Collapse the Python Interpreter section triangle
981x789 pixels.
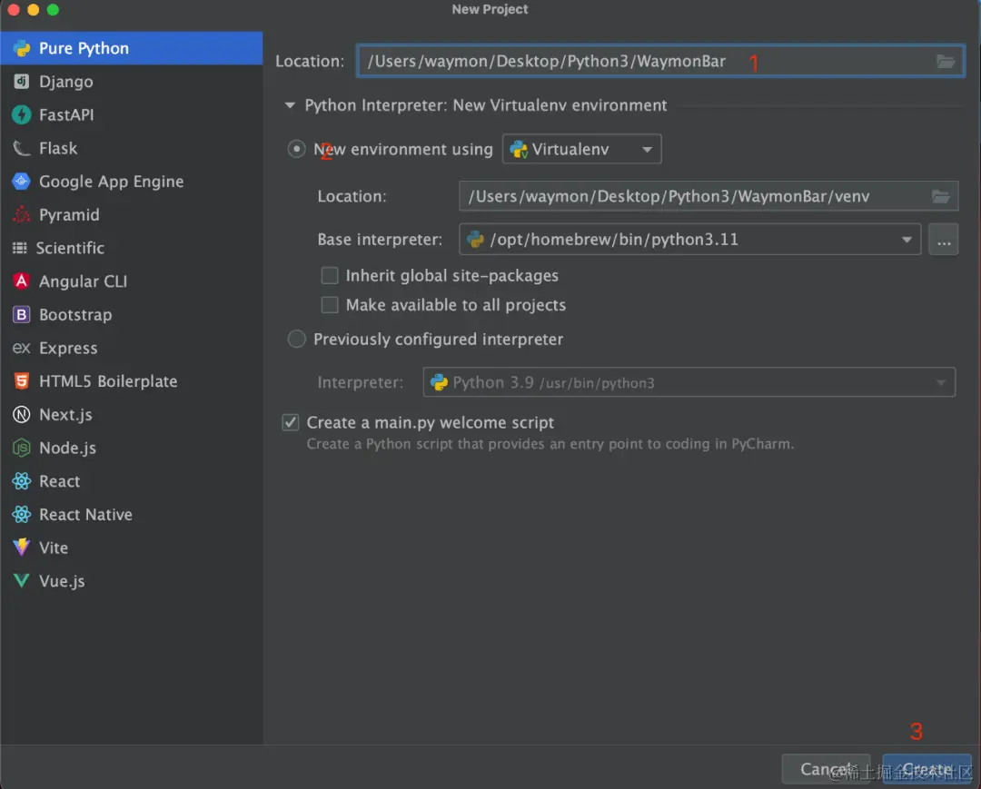tap(290, 105)
